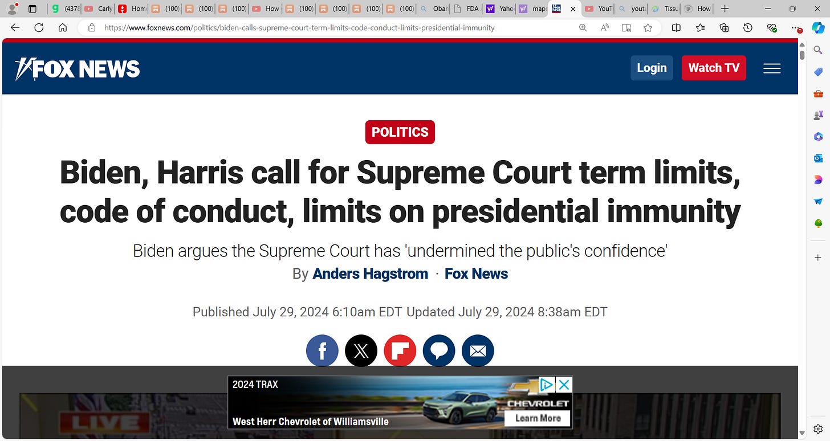The height and width of the screenshot is (441, 830).
Task: Launch Copilot from the toolbar corner
Action: point(818,28)
